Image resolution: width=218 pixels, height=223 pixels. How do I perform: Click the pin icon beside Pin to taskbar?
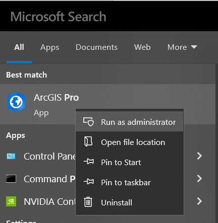[x=89, y=182]
